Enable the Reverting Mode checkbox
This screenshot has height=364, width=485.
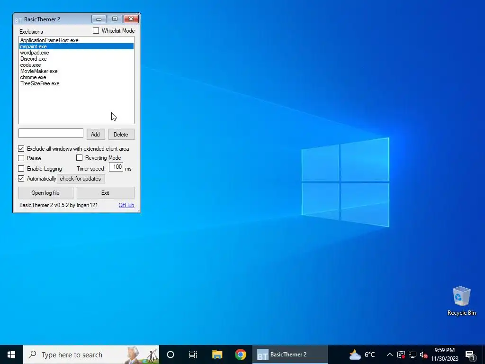[79, 157]
